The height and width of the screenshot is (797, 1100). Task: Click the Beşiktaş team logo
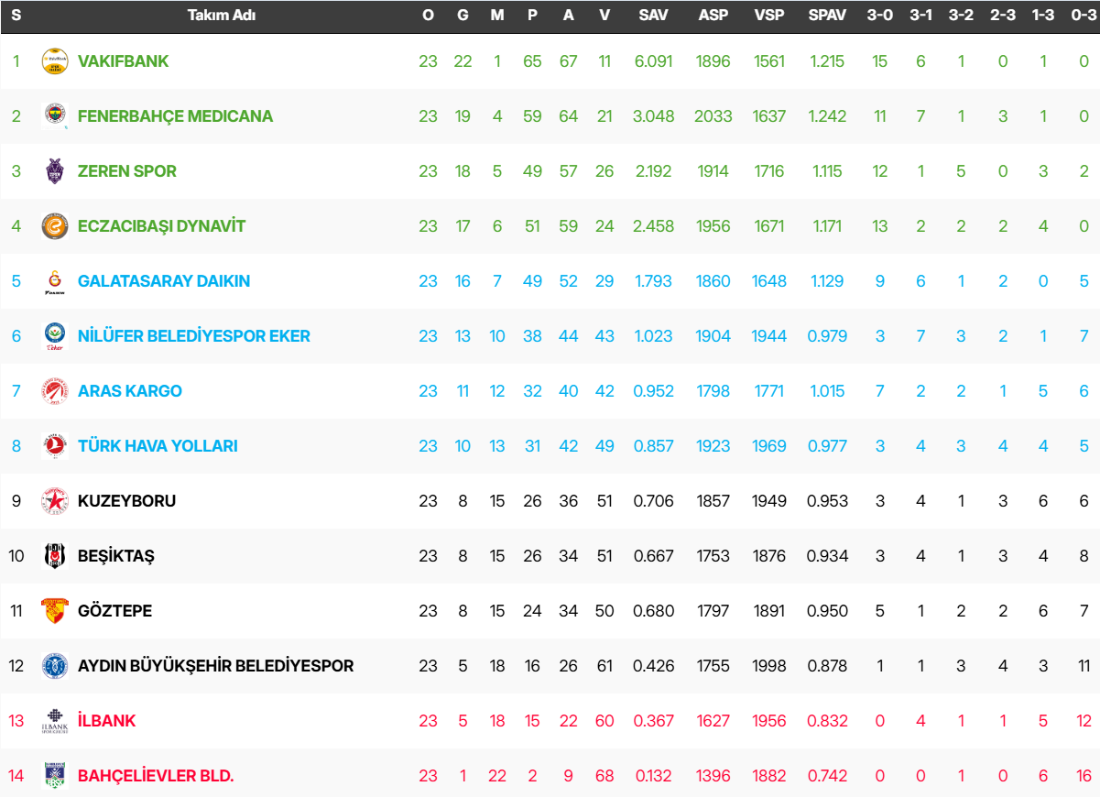point(55,556)
